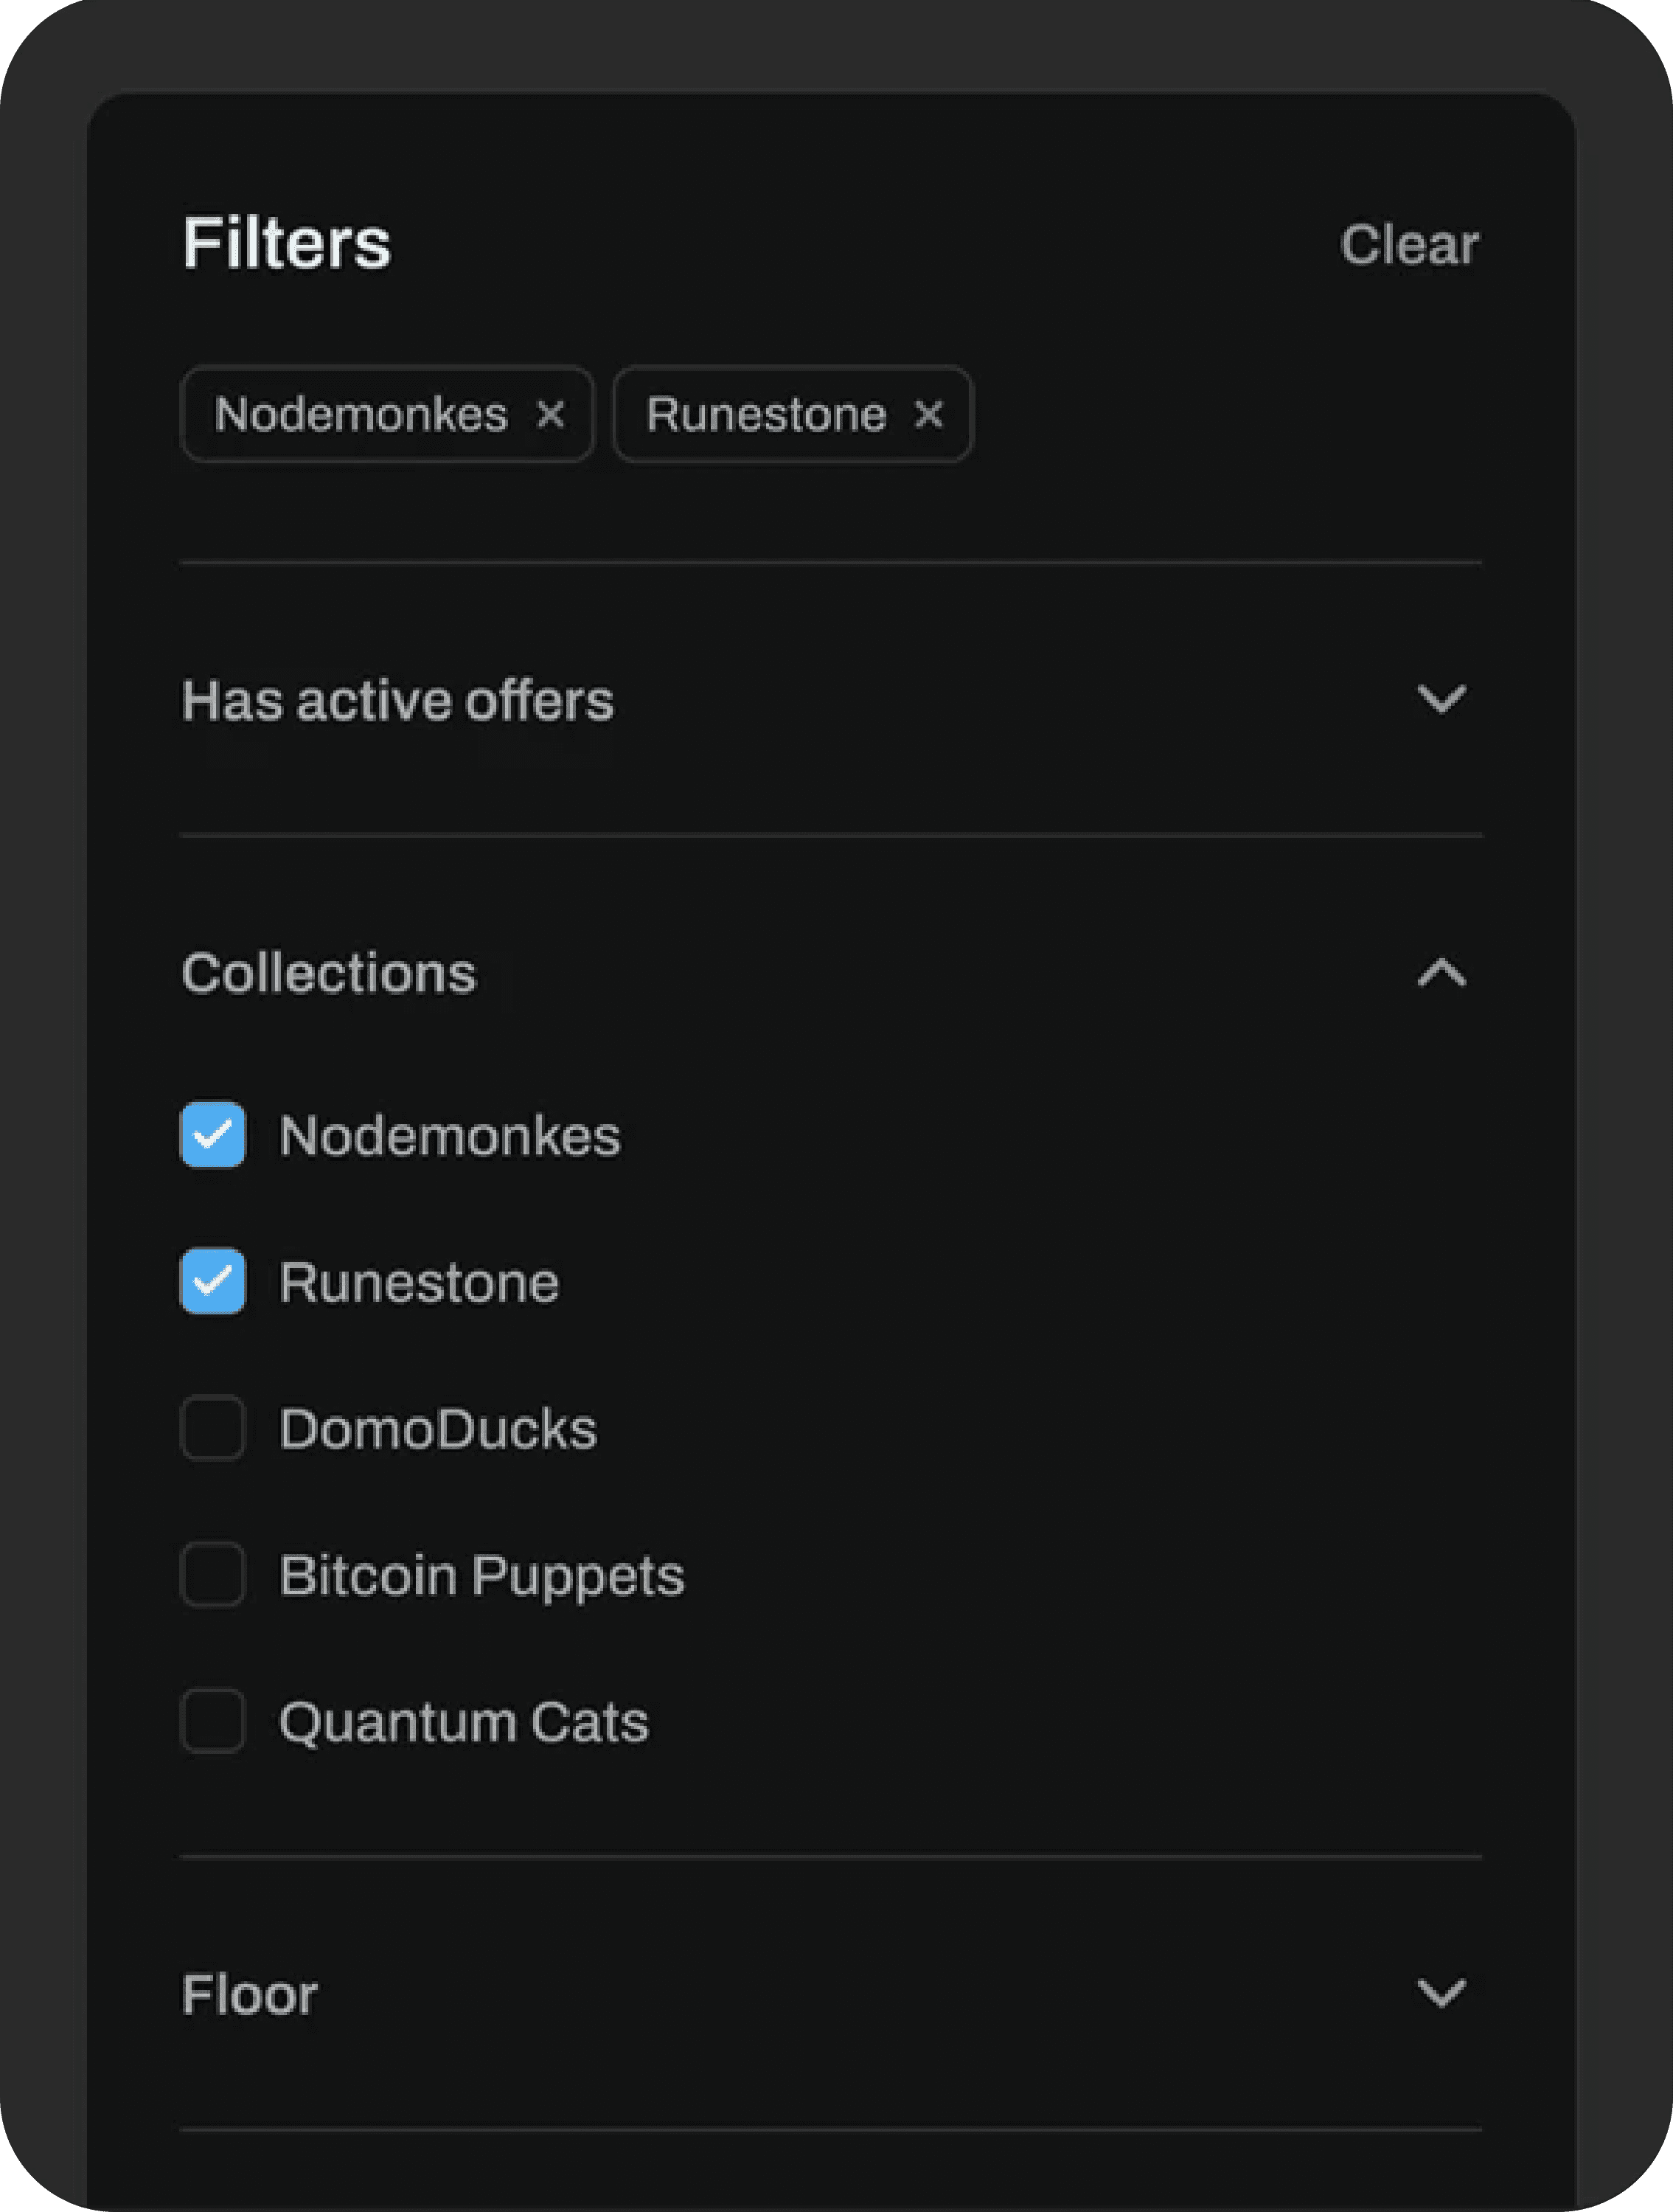Clear all filters with Clear button
This screenshot has width=1673, height=2212.
1409,245
